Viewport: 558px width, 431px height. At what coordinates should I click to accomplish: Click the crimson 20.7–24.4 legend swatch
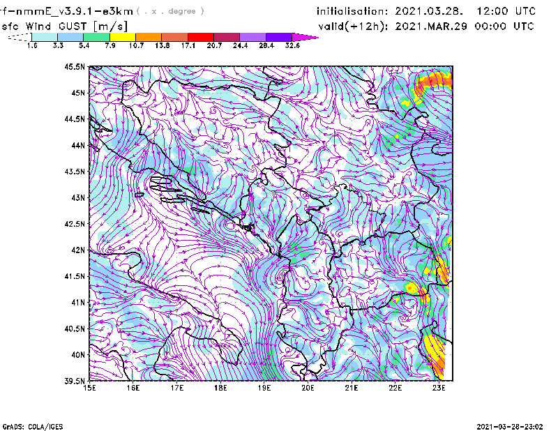(227, 37)
